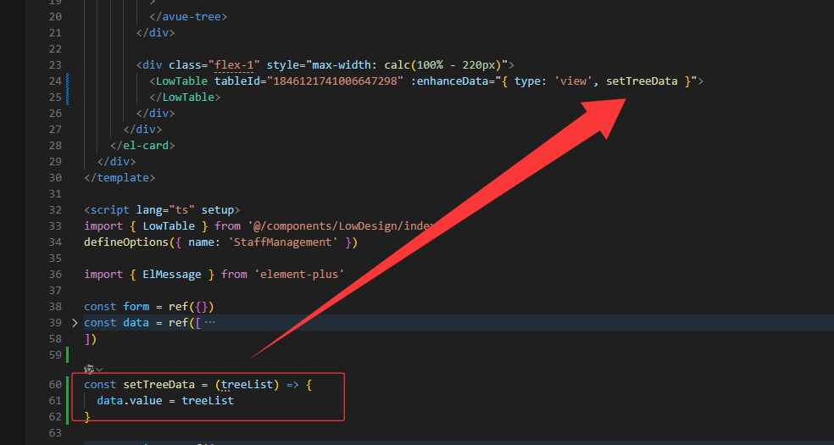Click the folded ellipsis after ref([
This screenshot has width=834, height=445.
tap(210, 323)
